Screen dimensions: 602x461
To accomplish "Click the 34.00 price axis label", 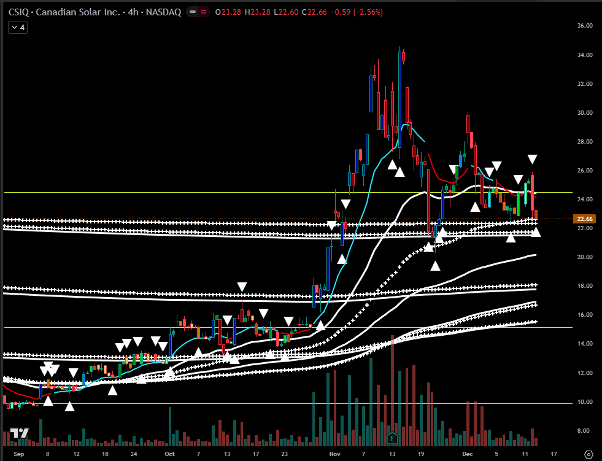I will [x=585, y=55].
